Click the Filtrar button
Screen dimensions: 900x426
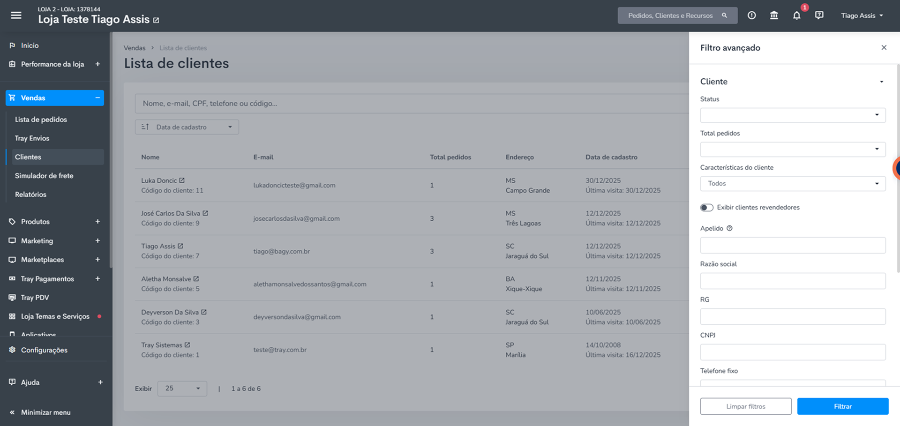pyautogui.click(x=843, y=406)
